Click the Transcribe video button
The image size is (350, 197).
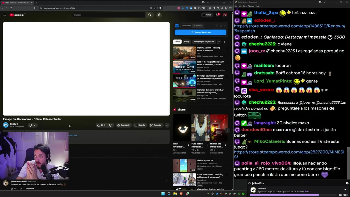point(200,32)
